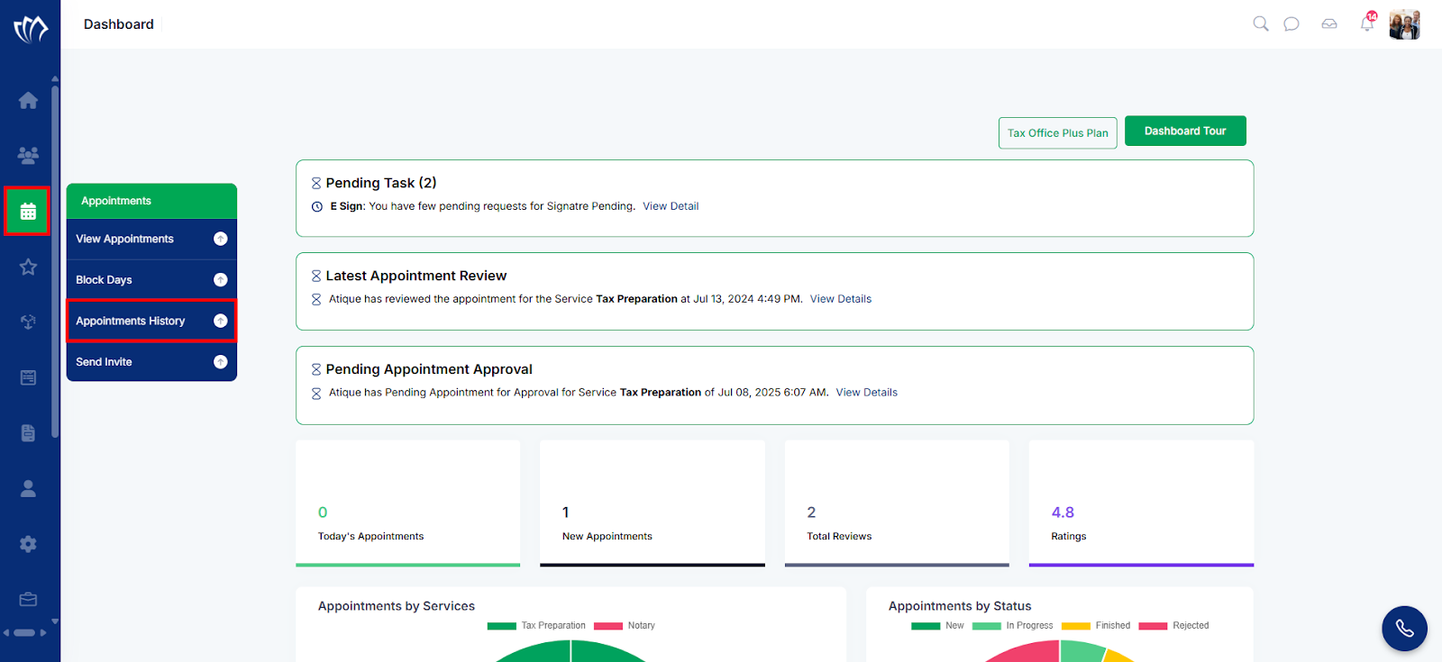
Task: Open the chat bubble icon in the header
Action: tap(1291, 23)
